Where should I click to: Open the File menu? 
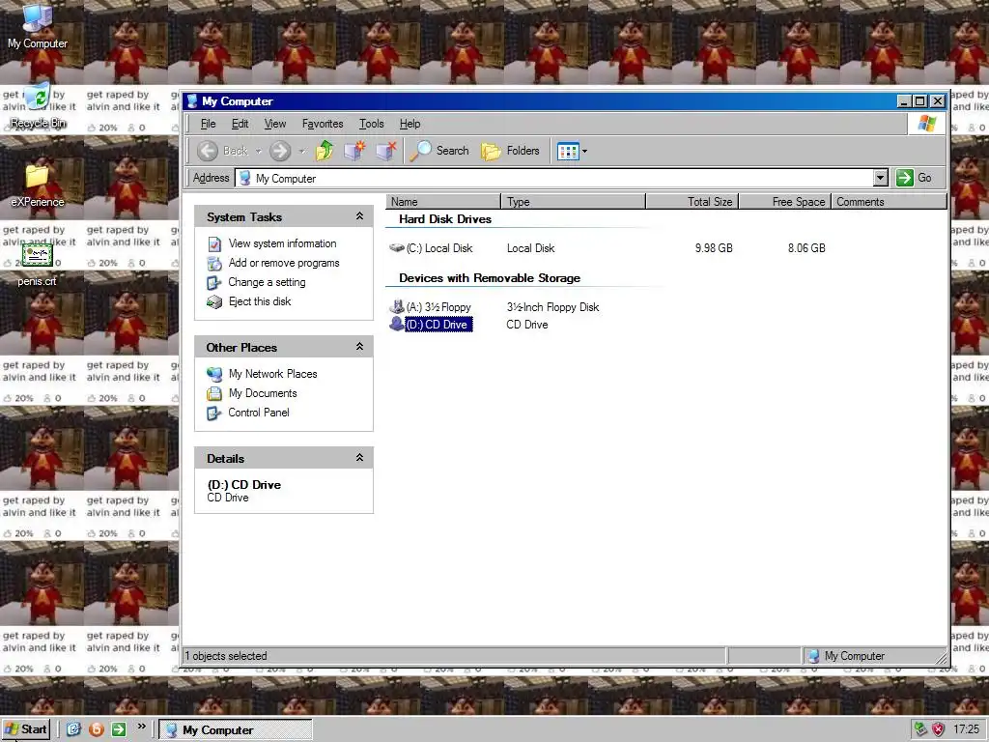(209, 124)
